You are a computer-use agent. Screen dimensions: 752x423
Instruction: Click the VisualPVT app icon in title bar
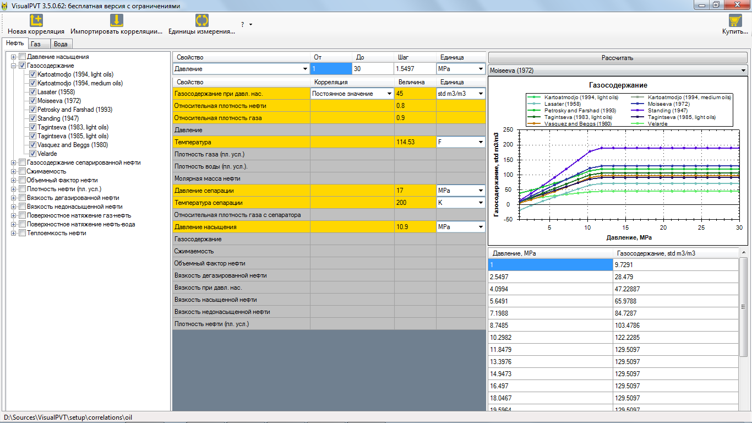(x=6, y=6)
